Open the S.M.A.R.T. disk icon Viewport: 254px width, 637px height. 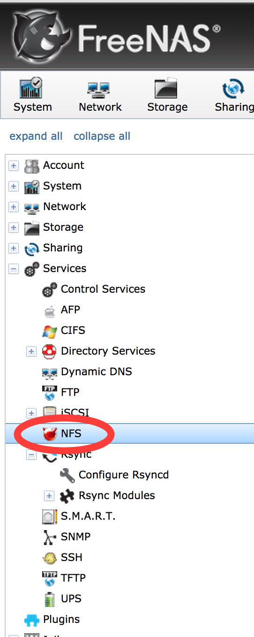coord(49,516)
